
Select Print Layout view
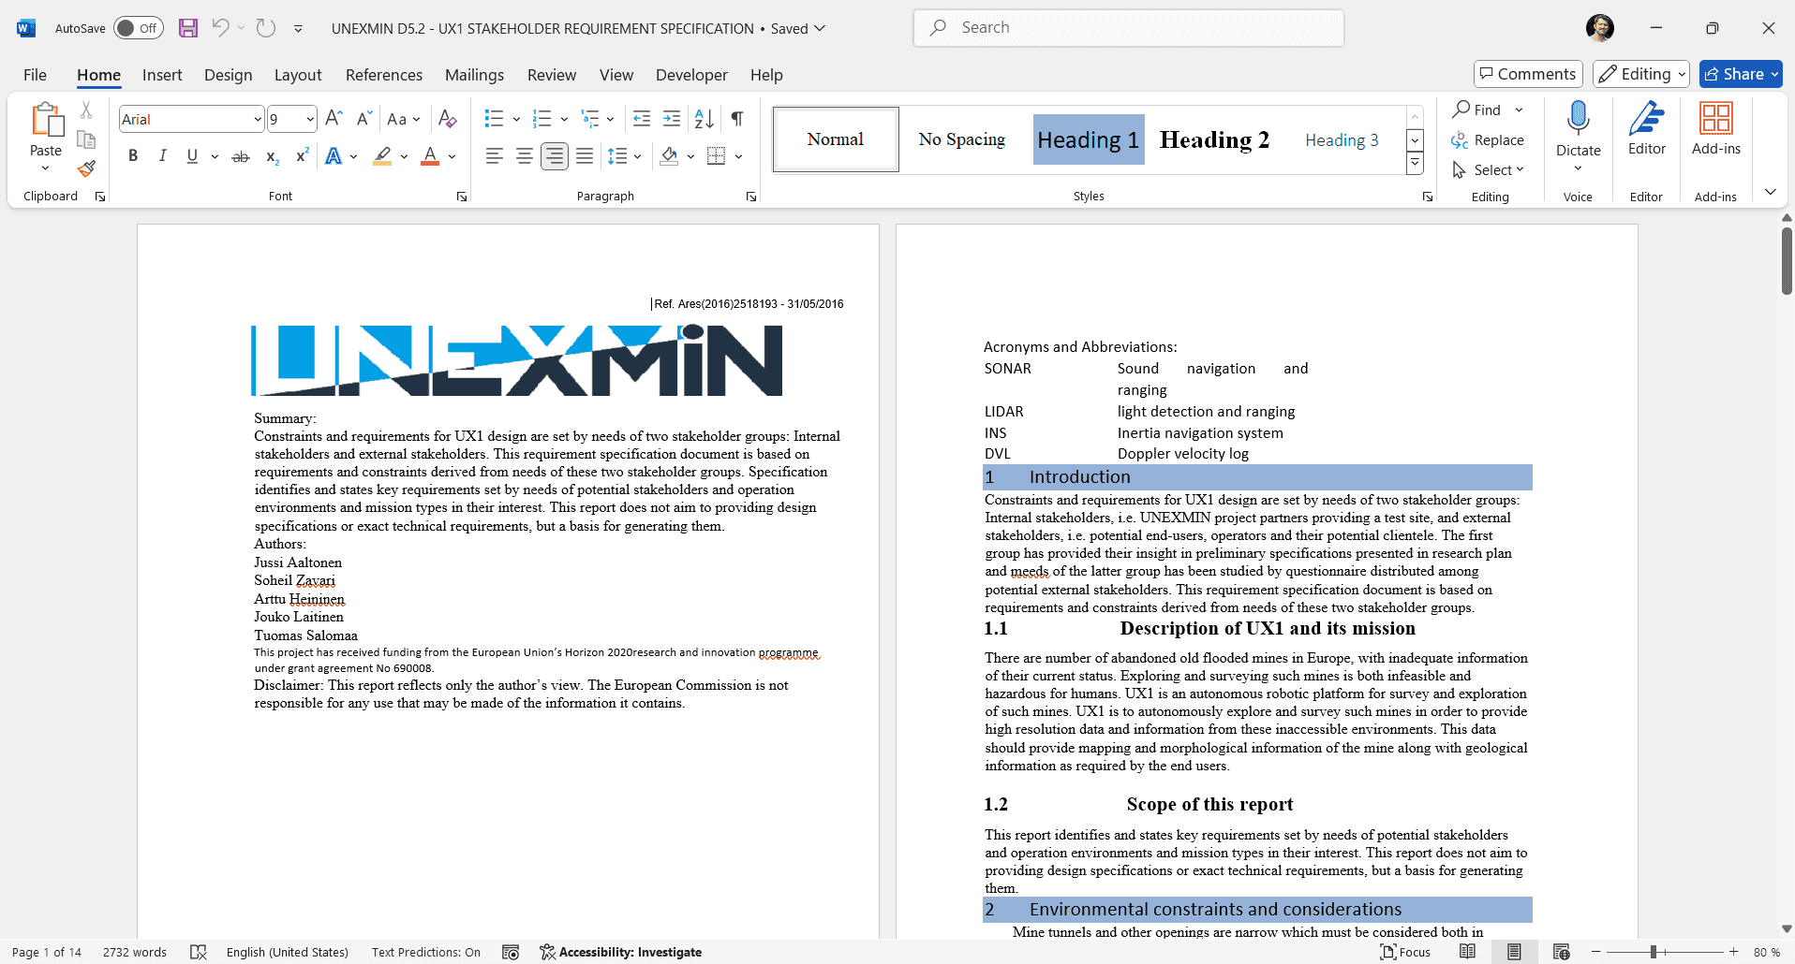click(x=1514, y=952)
